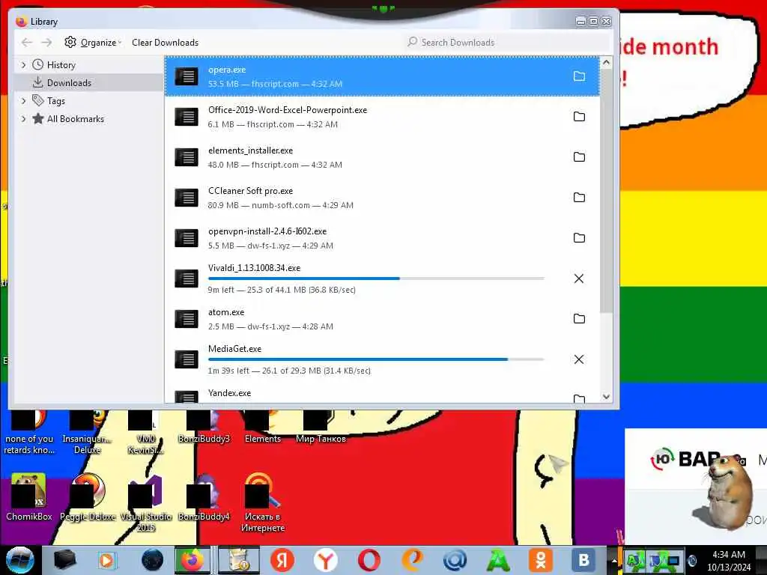
Task: Open containing folder for atom.exe
Action: click(x=579, y=319)
